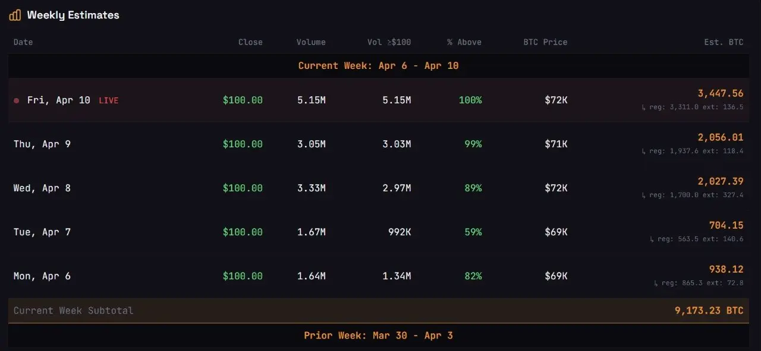Click the Est. BTC column header
The height and width of the screenshot is (351, 761).
[724, 42]
